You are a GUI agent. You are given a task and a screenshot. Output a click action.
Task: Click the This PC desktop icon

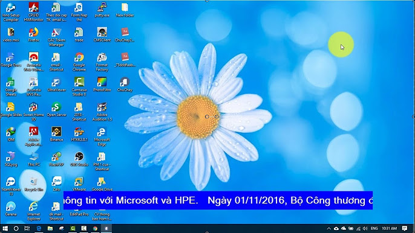pos(34,159)
